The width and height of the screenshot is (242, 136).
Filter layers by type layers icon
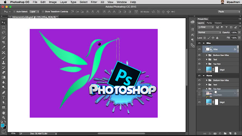pyautogui.click(x=226, y=27)
